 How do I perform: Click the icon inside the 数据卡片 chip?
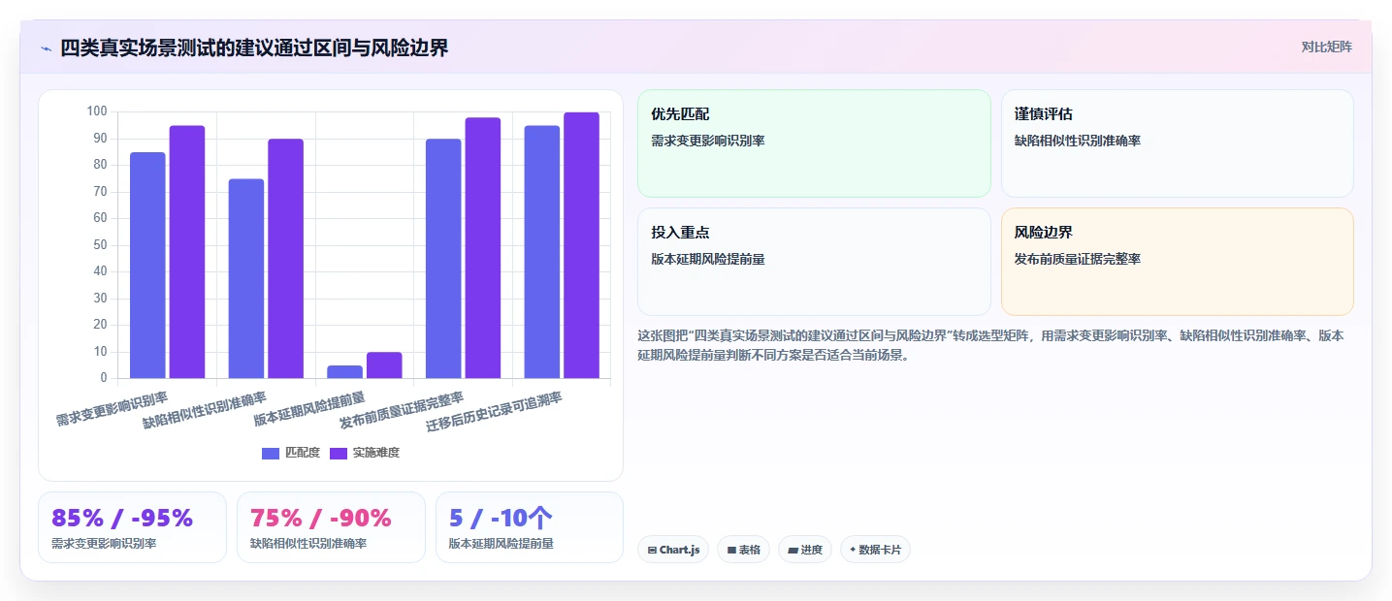pos(853,550)
